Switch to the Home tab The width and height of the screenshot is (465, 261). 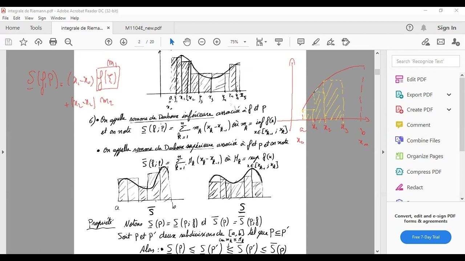click(13, 28)
